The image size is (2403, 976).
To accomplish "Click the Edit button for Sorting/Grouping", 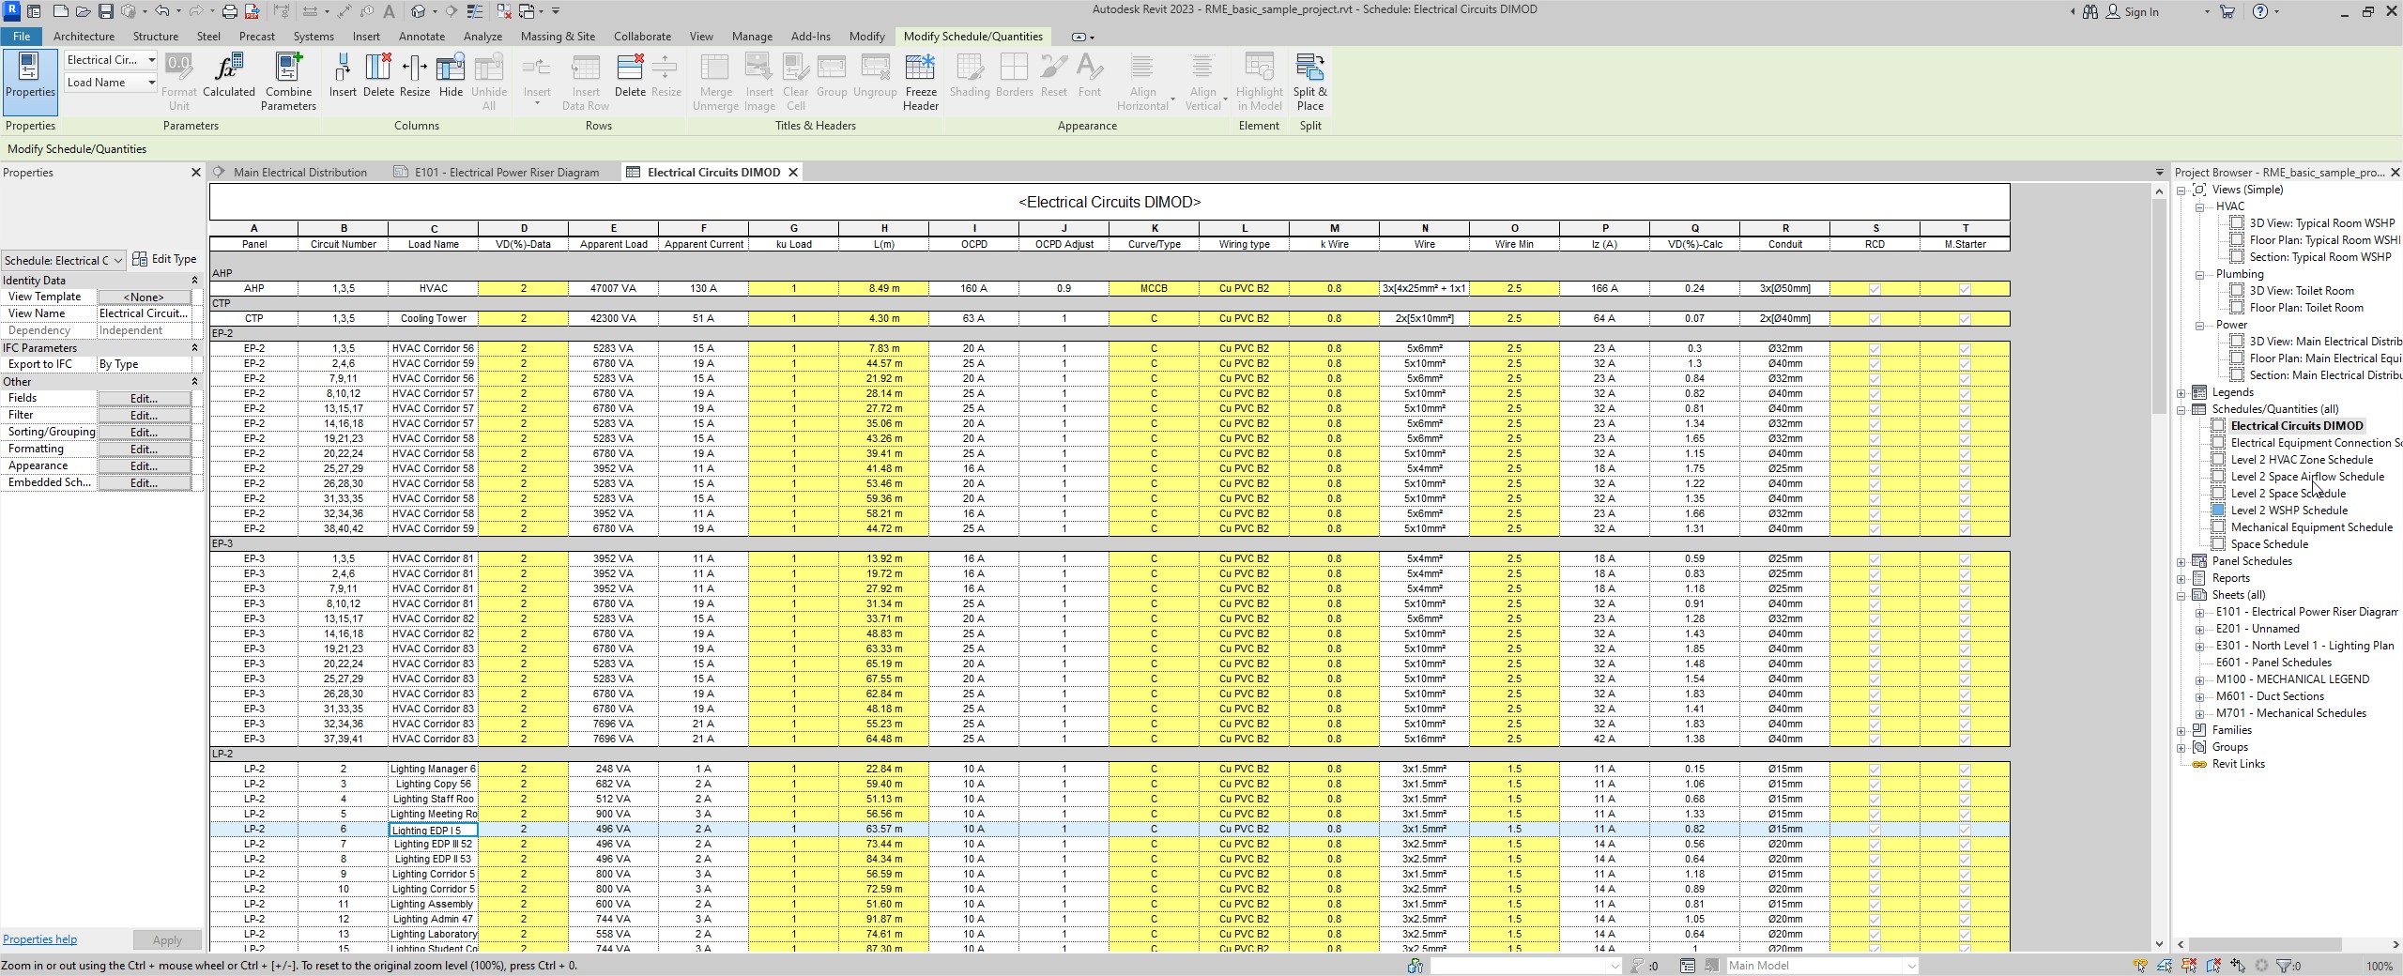I will tap(144, 433).
